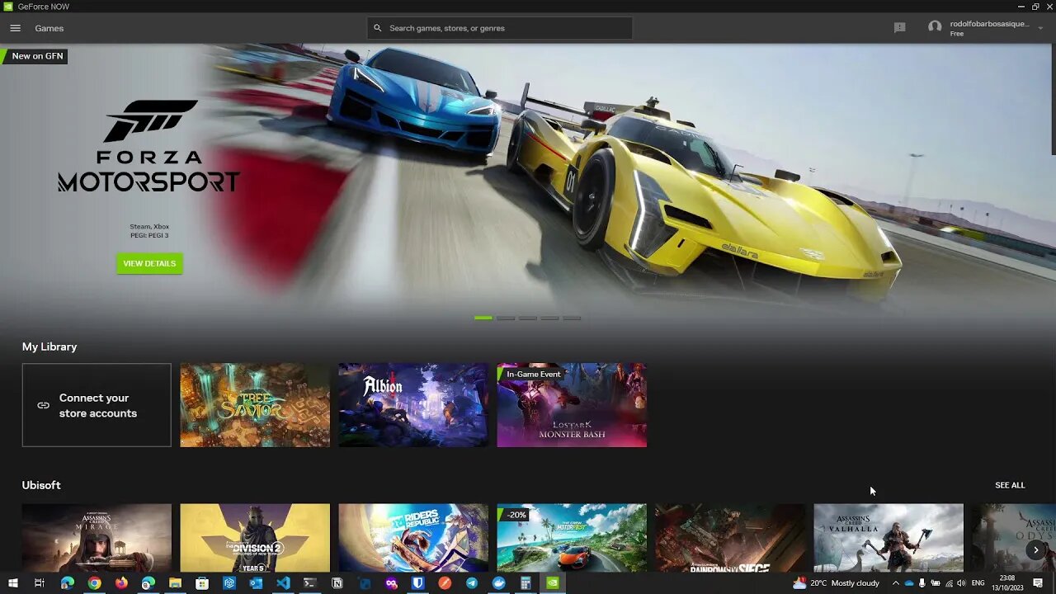1056x594 pixels.
Task: Click the user avatar icon
Action: (935, 27)
